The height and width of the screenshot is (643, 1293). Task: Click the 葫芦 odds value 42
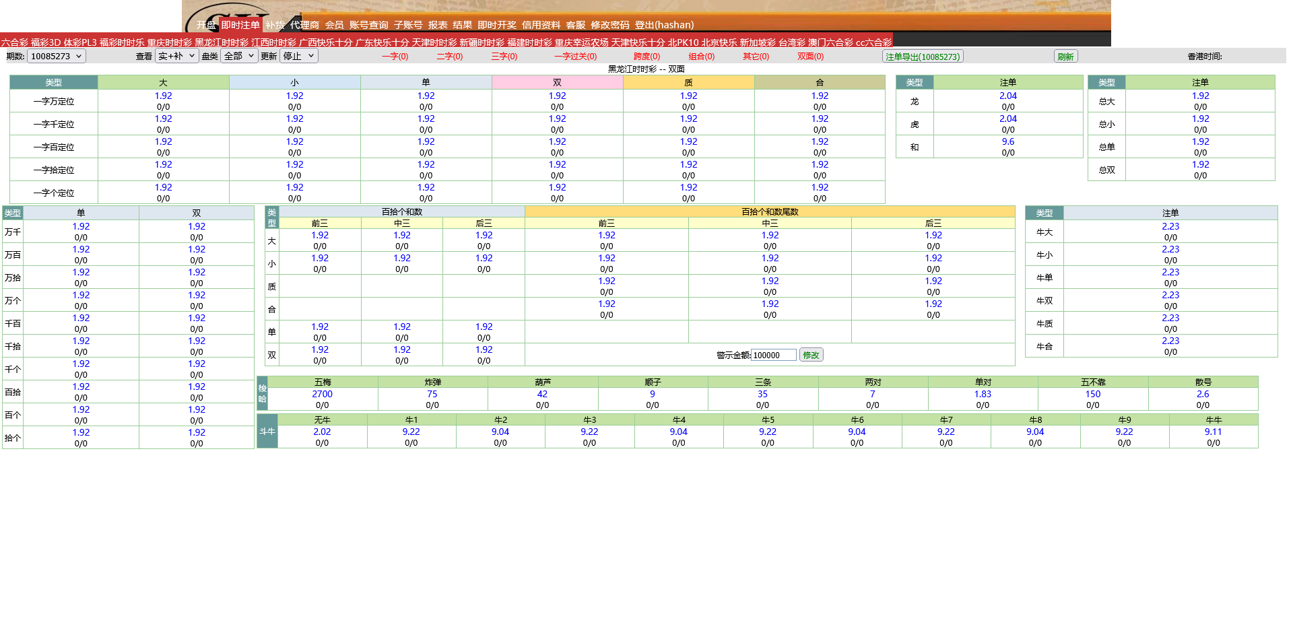click(x=542, y=394)
